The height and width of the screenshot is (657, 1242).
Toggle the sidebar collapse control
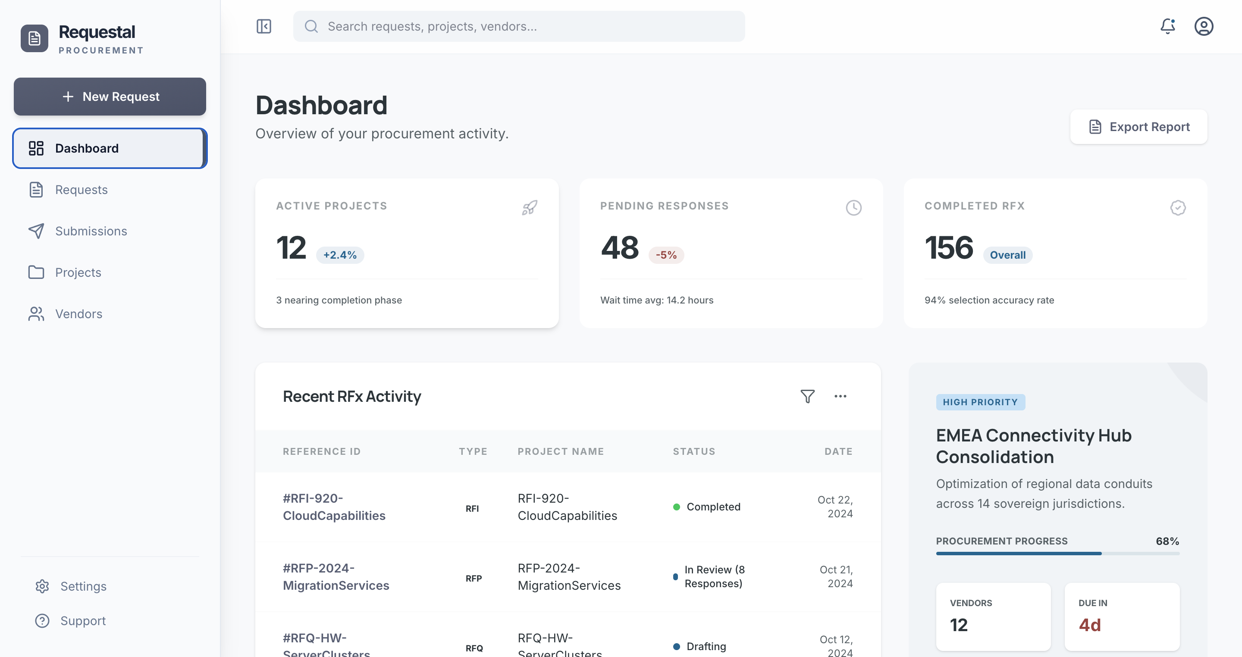[x=264, y=26]
